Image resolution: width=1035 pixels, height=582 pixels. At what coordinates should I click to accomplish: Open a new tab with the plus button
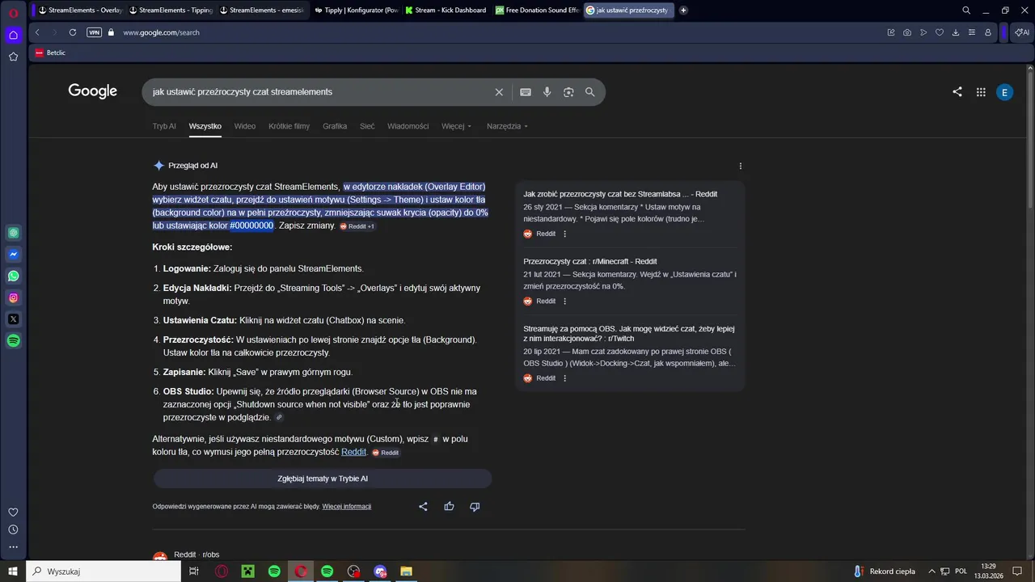click(x=683, y=11)
